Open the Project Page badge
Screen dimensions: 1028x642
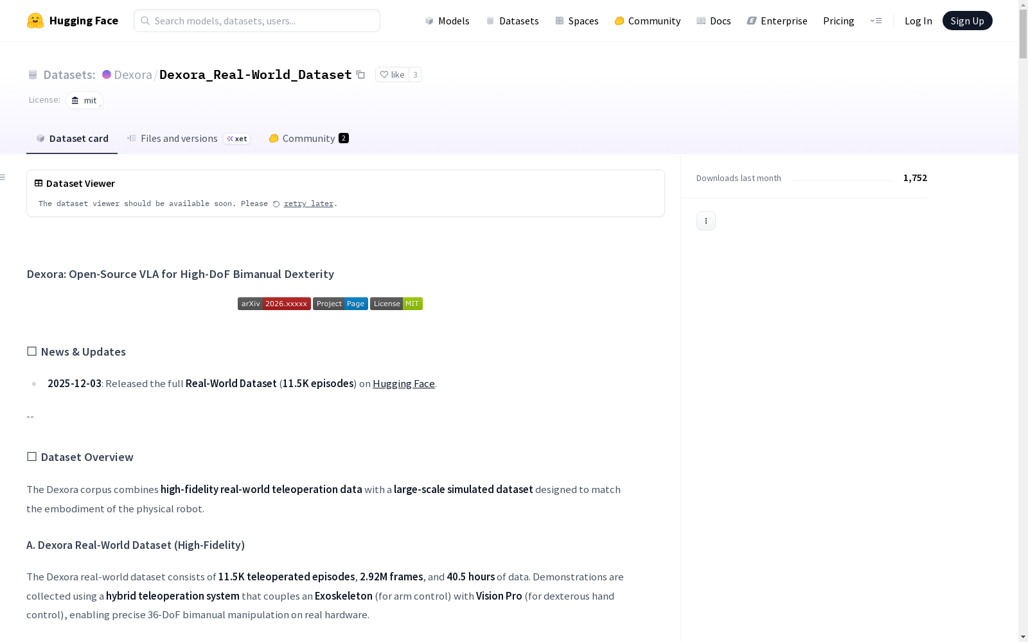click(x=341, y=304)
